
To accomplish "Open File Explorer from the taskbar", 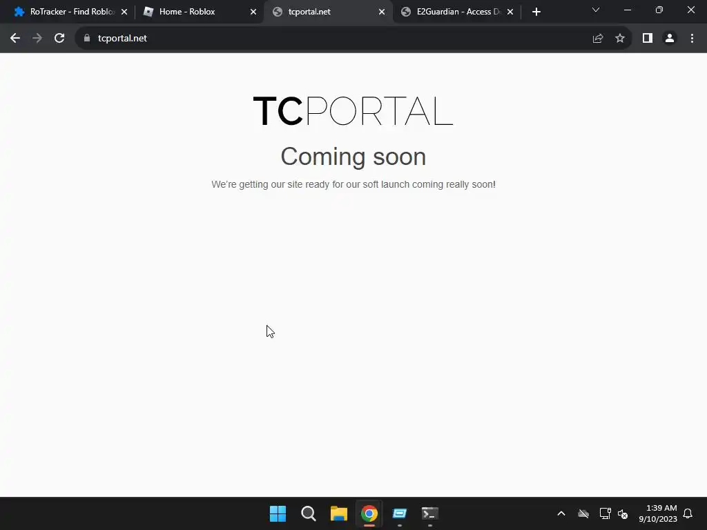I will point(338,513).
